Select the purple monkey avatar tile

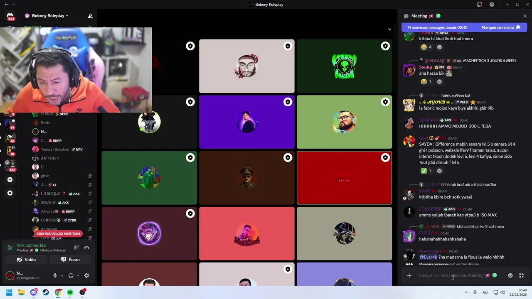click(x=149, y=233)
